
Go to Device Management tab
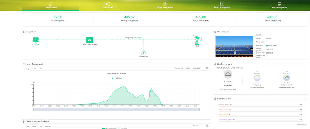[x=222, y=5]
